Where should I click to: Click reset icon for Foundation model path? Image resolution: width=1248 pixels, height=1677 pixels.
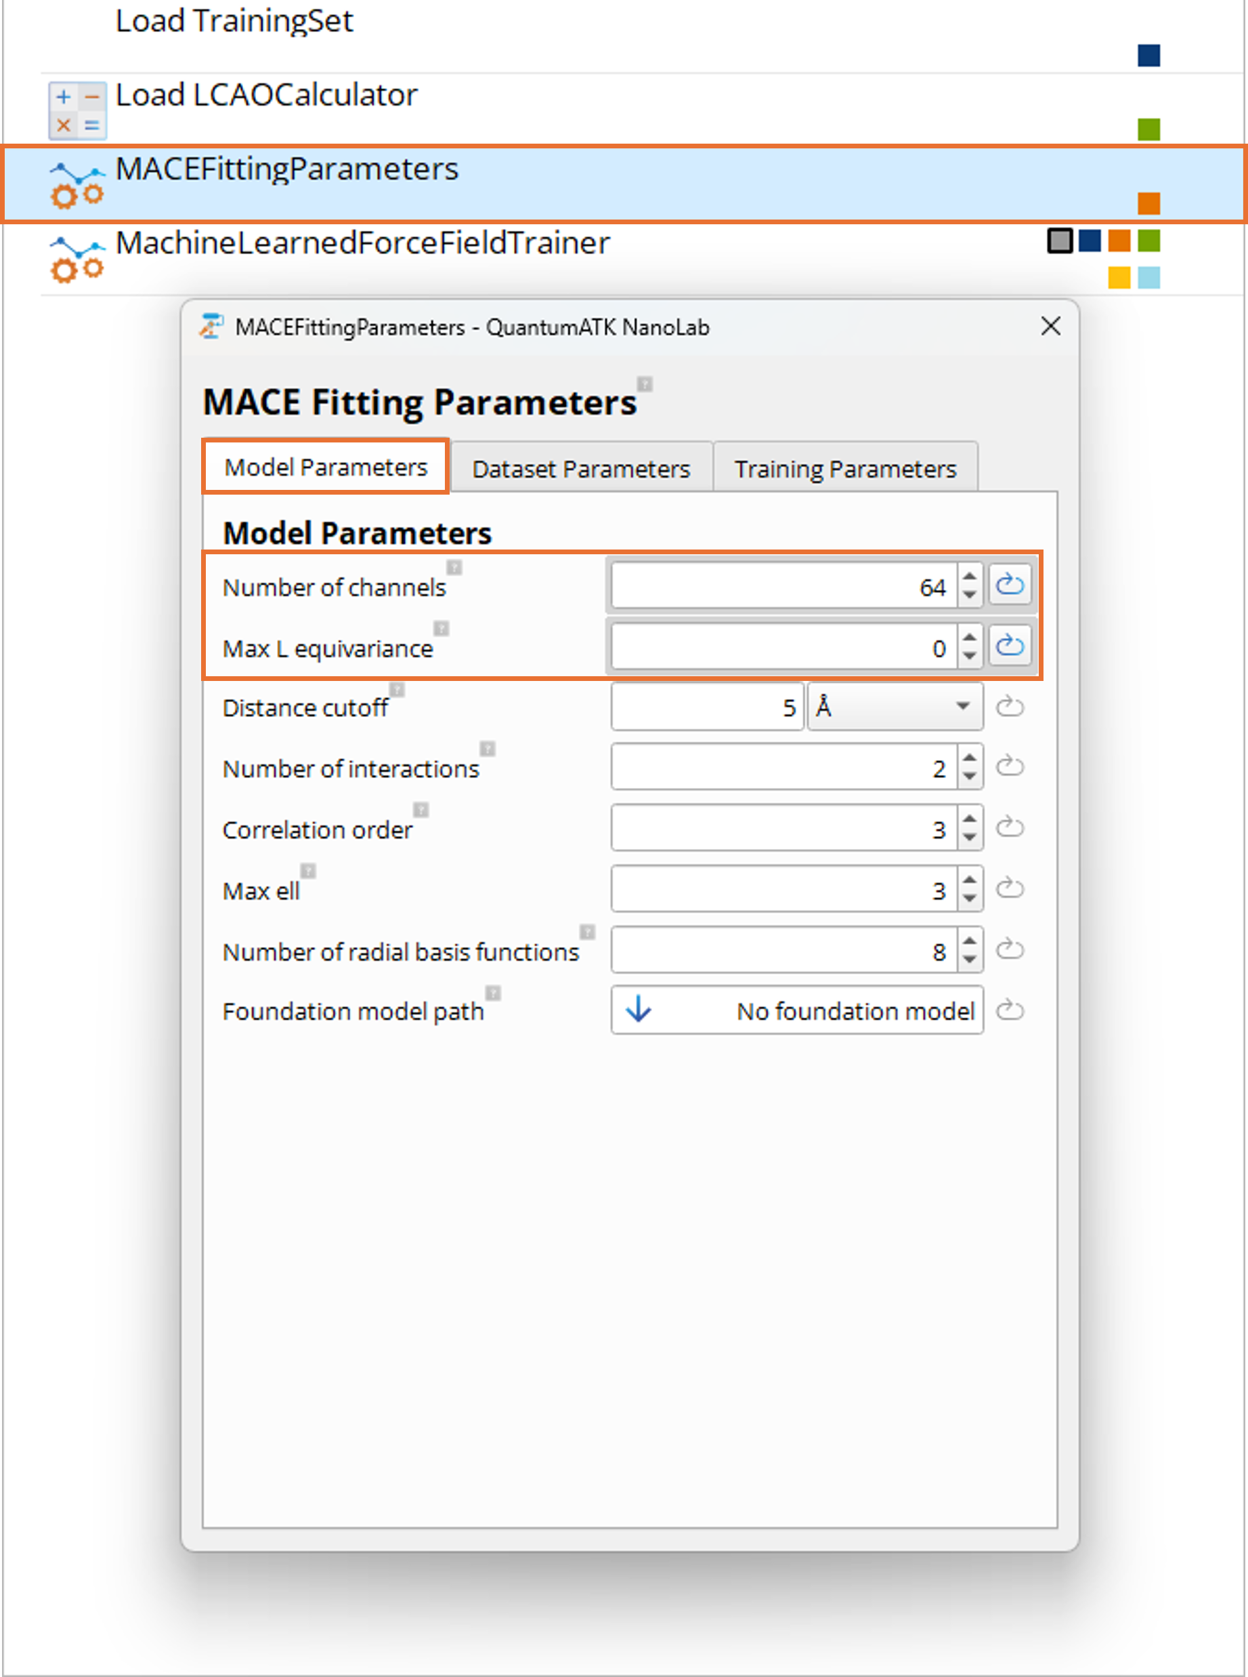pyautogui.click(x=1009, y=1010)
